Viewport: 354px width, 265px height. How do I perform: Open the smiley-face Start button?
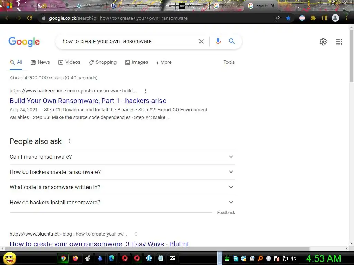coord(9,258)
